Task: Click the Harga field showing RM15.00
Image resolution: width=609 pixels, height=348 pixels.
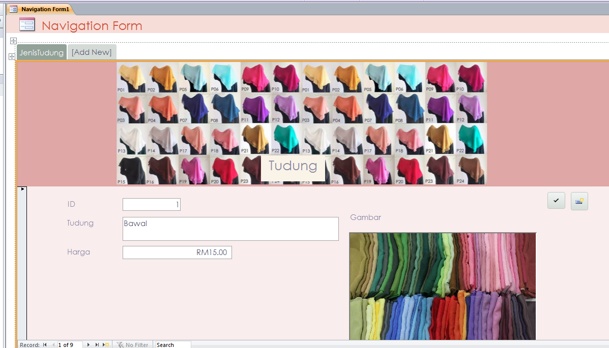Action: click(x=177, y=252)
